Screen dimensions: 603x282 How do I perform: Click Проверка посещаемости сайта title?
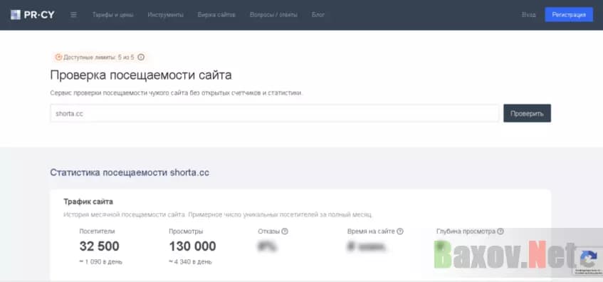(141, 75)
